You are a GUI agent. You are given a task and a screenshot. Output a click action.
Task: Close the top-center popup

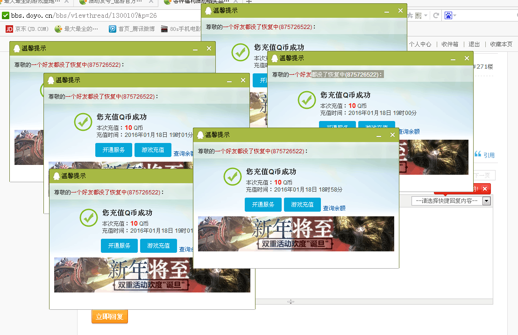(400, 11)
